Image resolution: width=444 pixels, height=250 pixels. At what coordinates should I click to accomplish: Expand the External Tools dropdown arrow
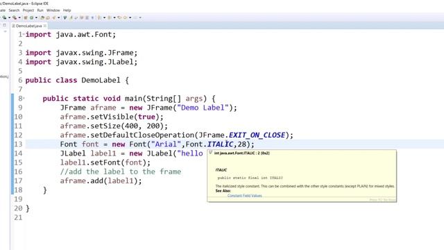(x=19, y=17)
